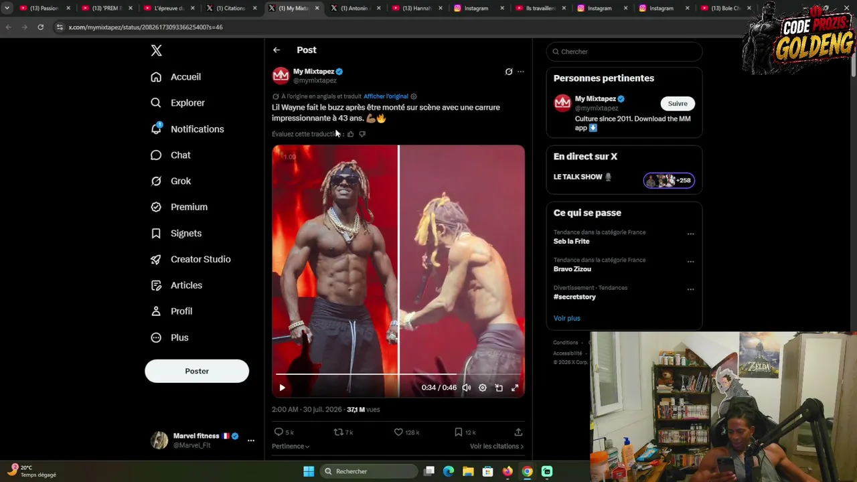The height and width of the screenshot is (482, 857).
Task: Click the browser address bar URL
Action: click(x=146, y=27)
